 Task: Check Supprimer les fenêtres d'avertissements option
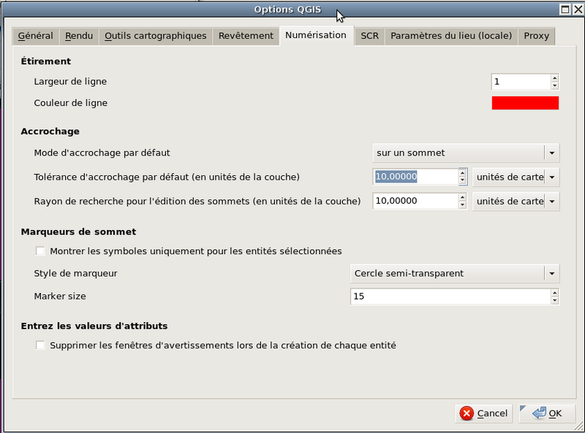[40, 345]
